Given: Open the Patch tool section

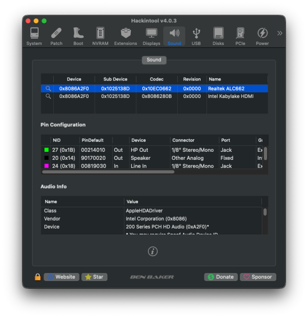Looking at the screenshot, I should pos(56,36).
